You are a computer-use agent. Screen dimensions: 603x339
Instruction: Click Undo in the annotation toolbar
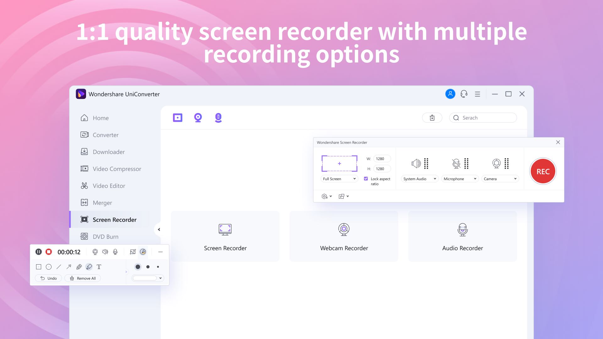coord(48,278)
